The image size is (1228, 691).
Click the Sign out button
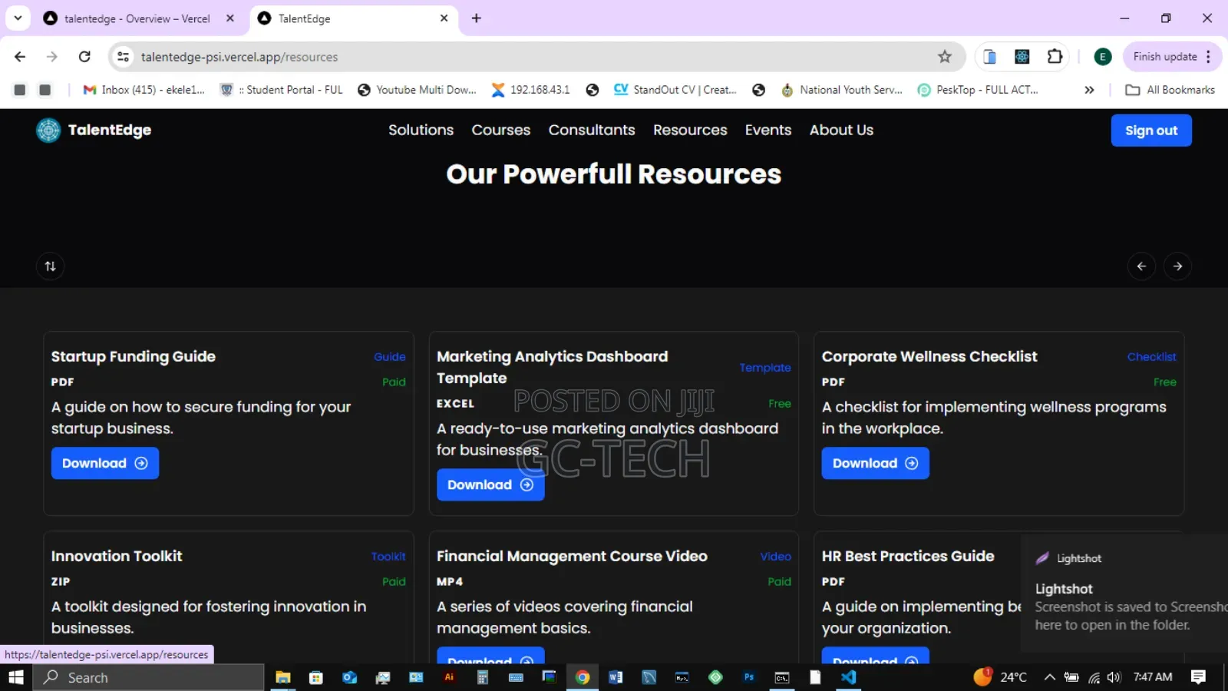(x=1151, y=131)
